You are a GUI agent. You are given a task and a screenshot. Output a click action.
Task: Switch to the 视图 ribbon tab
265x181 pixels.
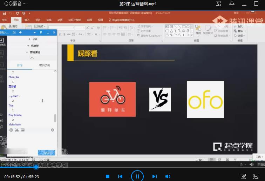100,20
